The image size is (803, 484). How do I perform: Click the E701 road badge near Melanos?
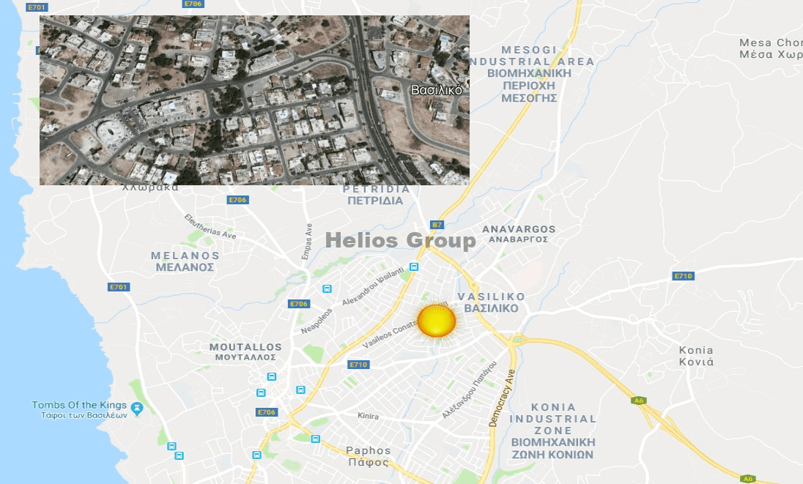click(x=118, y=287)
